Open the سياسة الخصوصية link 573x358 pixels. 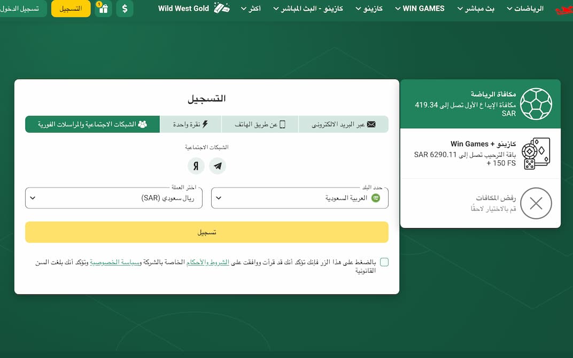[115, 262]
